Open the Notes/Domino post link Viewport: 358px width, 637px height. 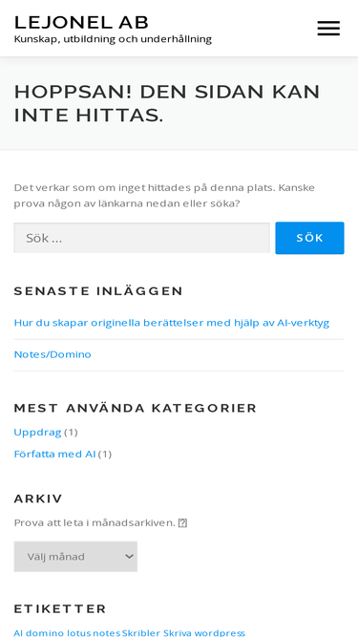(53, 354)
